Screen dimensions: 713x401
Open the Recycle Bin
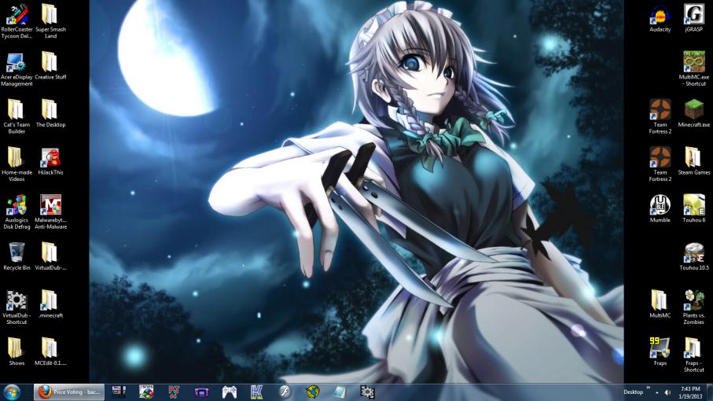tap(17, 254)
